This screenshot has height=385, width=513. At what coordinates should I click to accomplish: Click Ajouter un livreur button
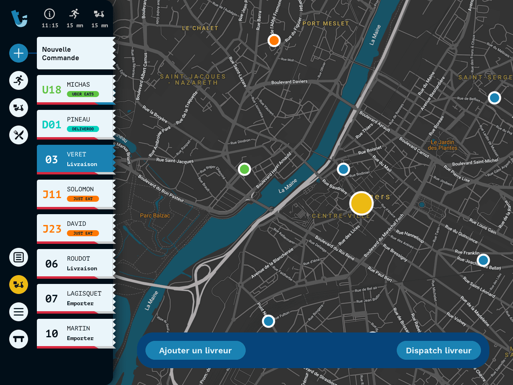[x=196, y=351]
